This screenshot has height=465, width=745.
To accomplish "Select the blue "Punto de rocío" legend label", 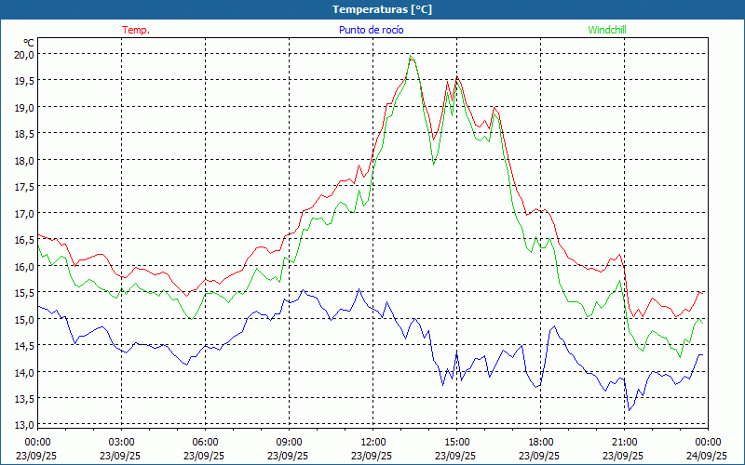I will 371,30.
